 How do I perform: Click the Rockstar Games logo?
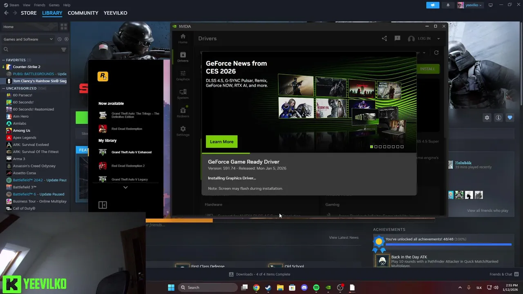103,76
